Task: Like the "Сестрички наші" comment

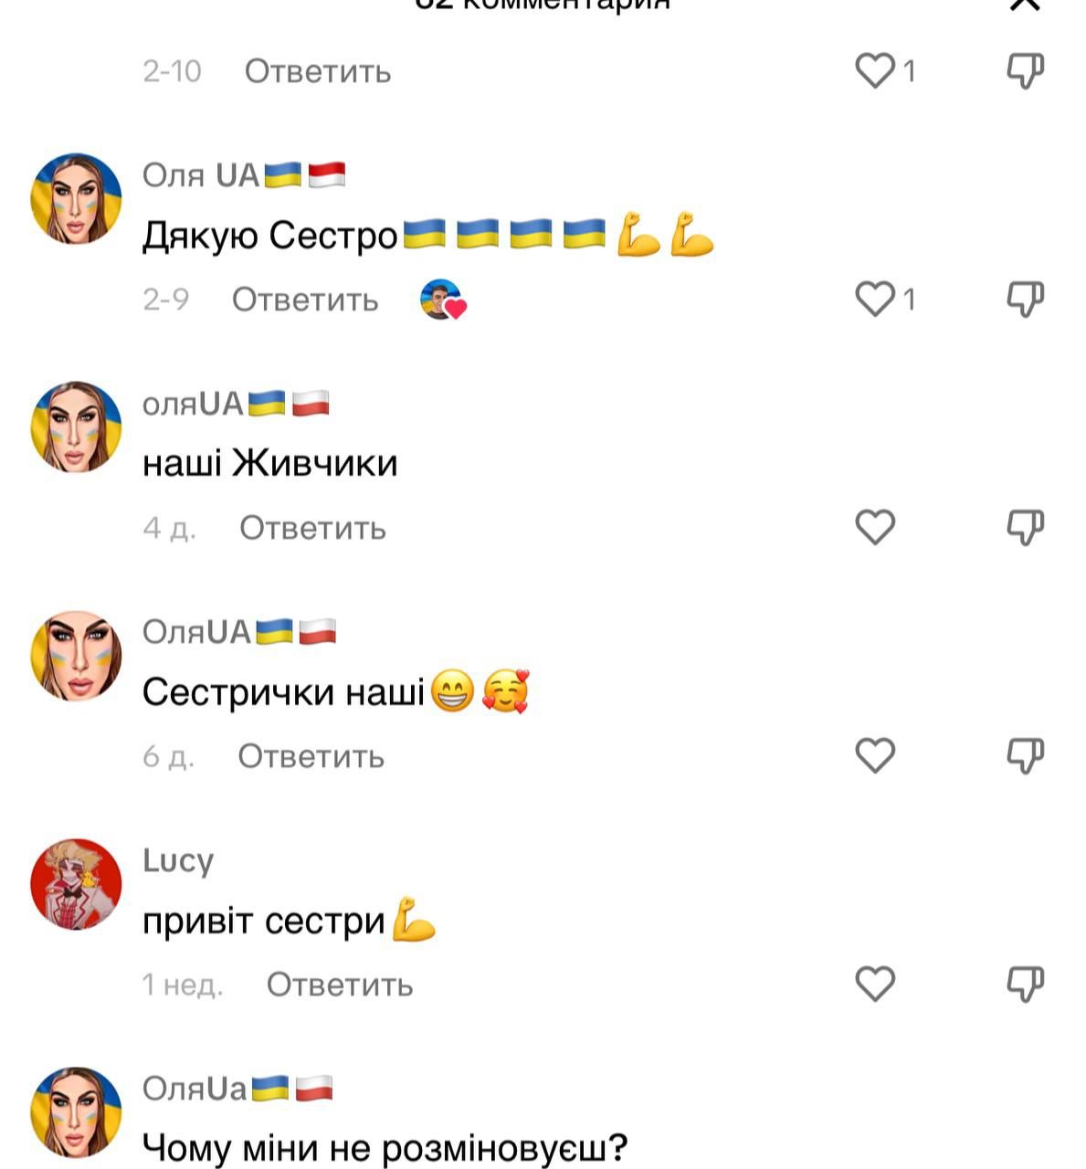Action: (x=875, y=755)
